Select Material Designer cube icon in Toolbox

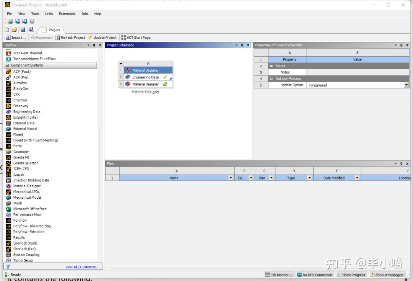tap(8, 186)
